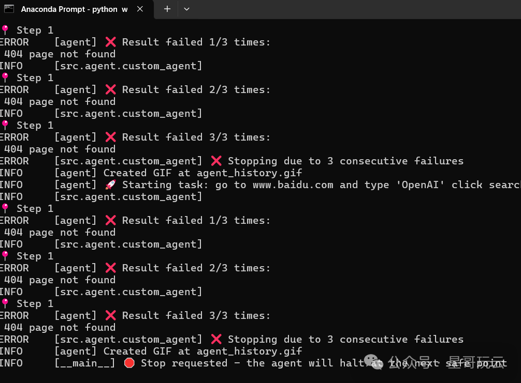Screen dimensions: 521x383
Task: Click the last agent_history.gif filename
Action: click(249, 351)
